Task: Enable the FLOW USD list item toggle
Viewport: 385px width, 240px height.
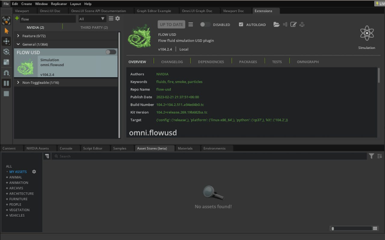Action: click(111, 52)
